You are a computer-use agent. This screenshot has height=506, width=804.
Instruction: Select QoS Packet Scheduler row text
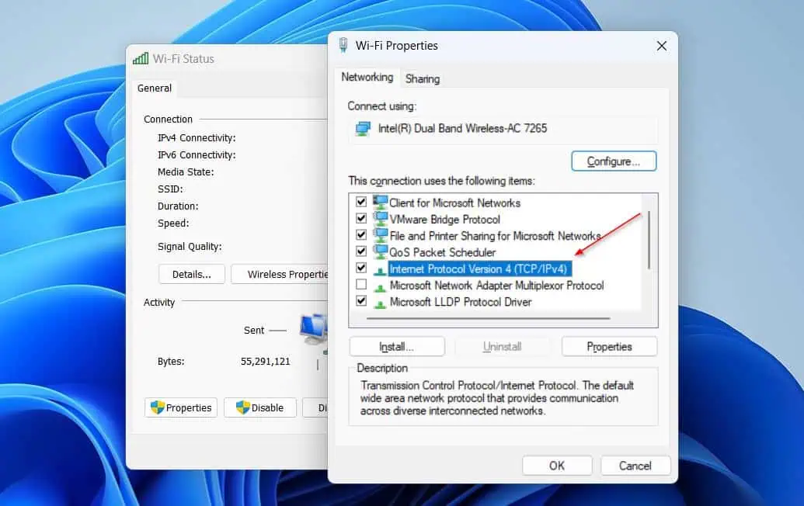coord(443,252)
